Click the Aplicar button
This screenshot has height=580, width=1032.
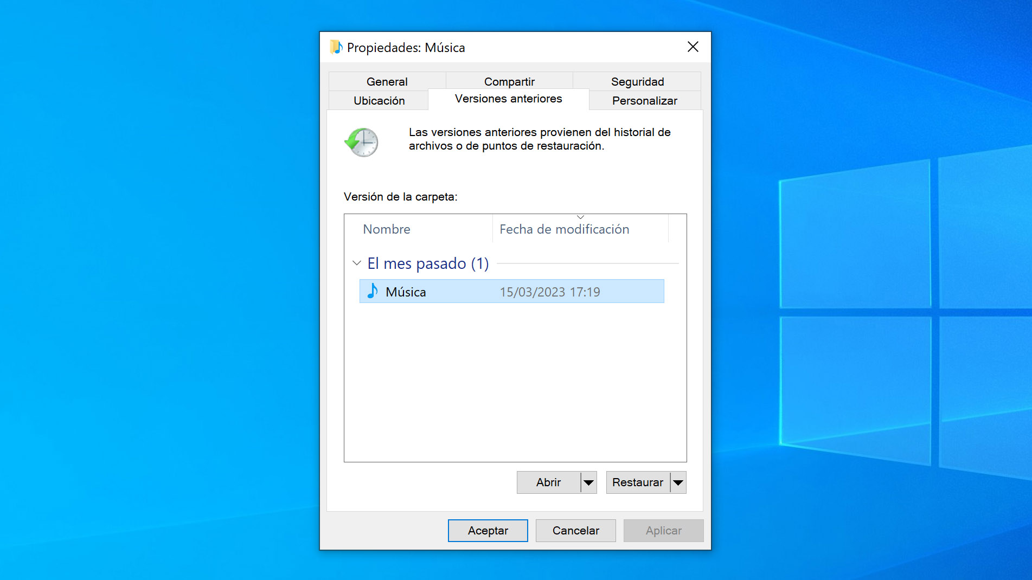click(x=663, y=530)
